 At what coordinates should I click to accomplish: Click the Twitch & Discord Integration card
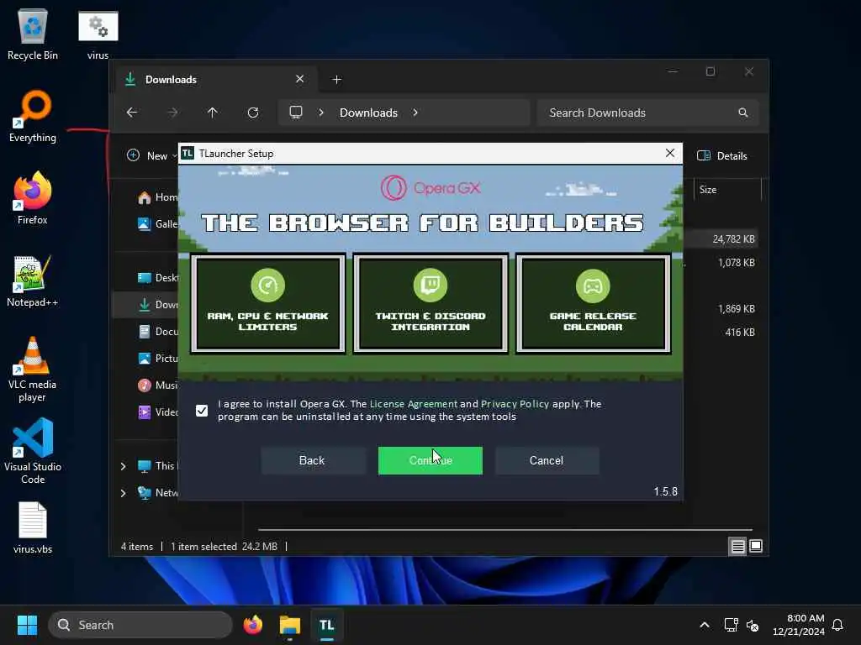tap(430, 303)
